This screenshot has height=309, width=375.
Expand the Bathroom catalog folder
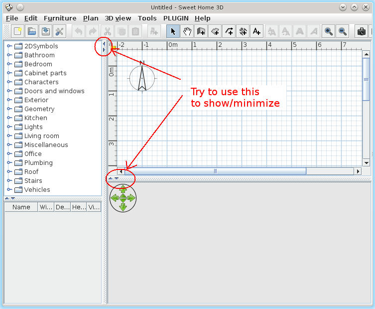pos(9,55)
